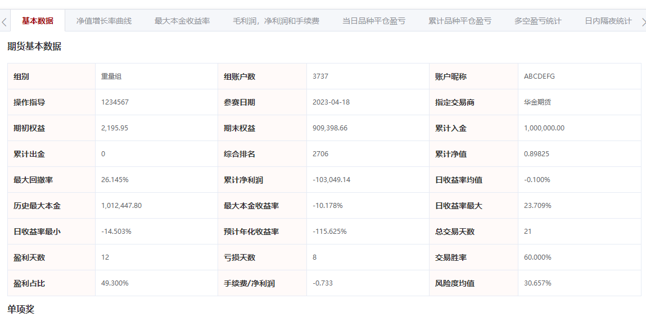Select the 参赛日期 value 2023-04-18

[331, 102]
